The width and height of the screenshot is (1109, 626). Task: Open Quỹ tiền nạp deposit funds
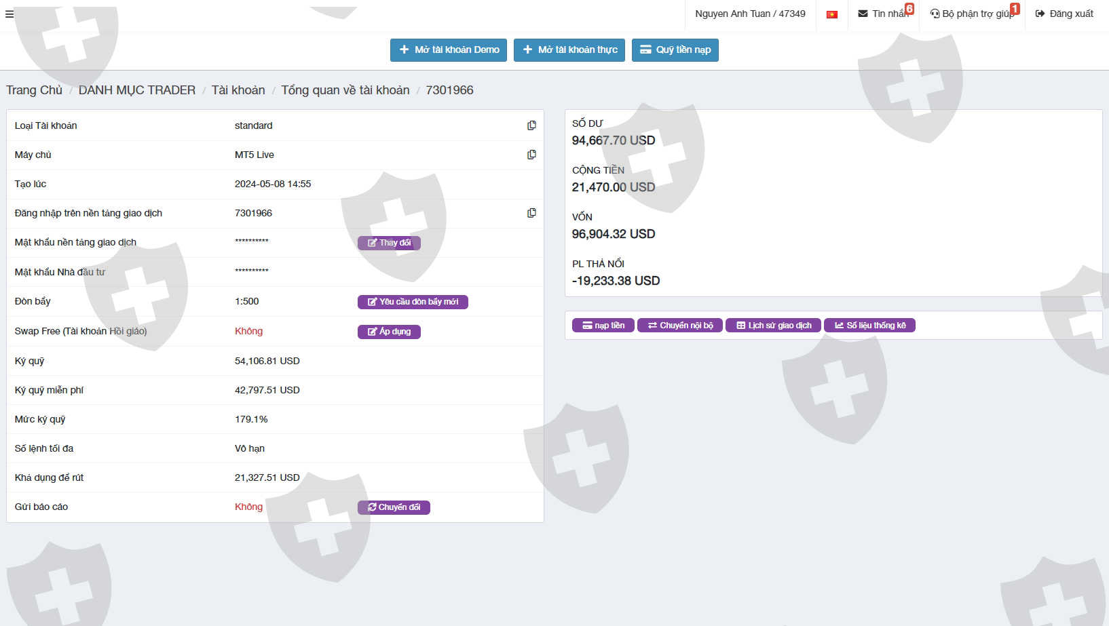[675, 50]
